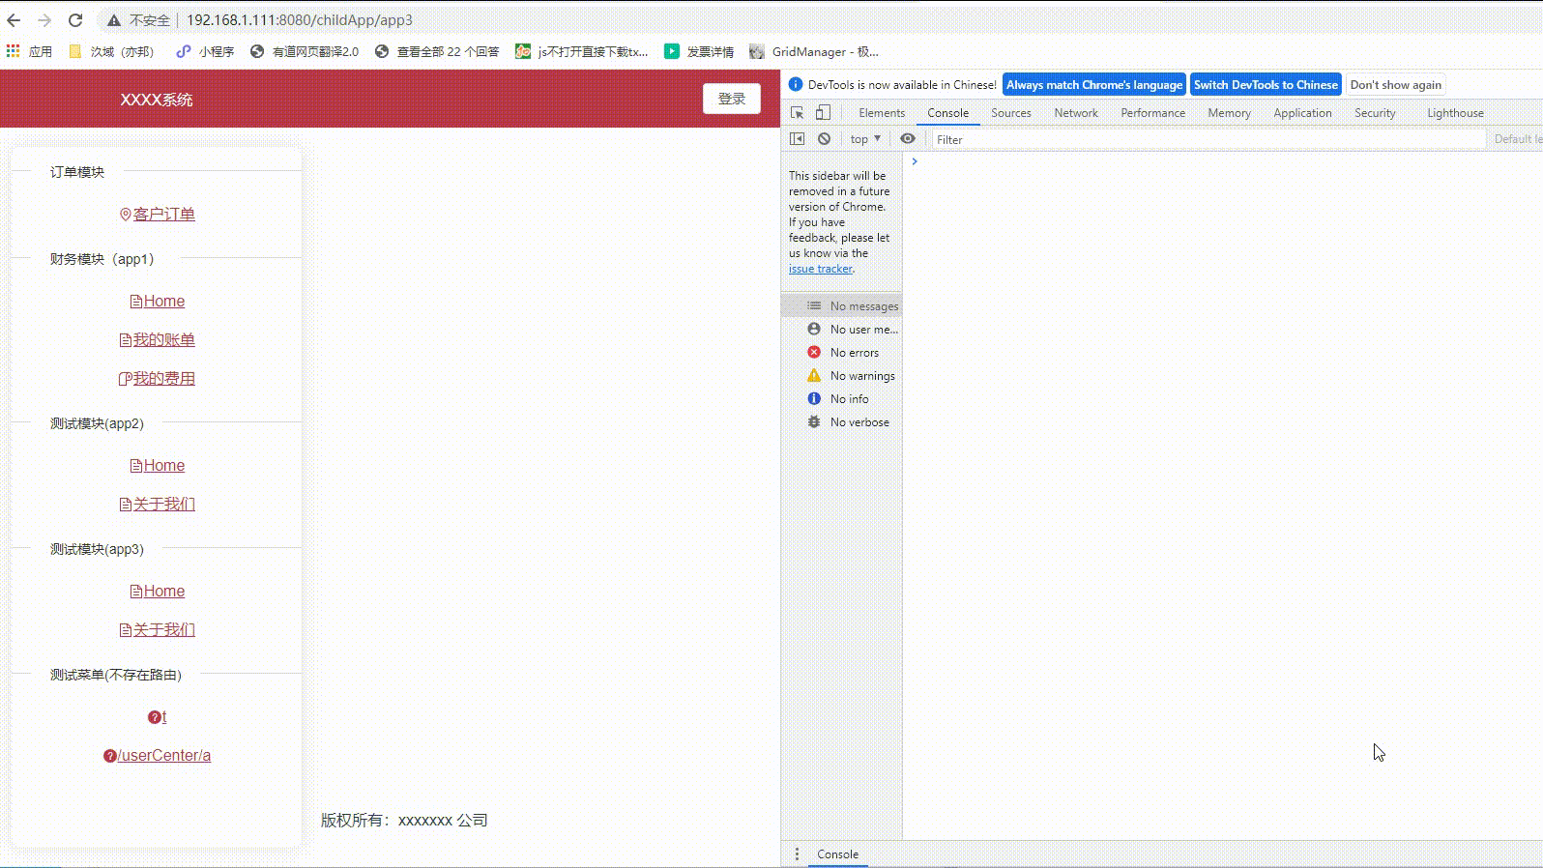The width and height of the screenshot is (1543, 868).
Task: Open the 次域（亦邦）bookmark folder
Action: [111, 51]
